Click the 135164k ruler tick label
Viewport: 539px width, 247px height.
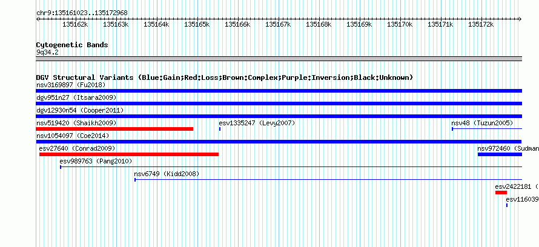[156, 24]
